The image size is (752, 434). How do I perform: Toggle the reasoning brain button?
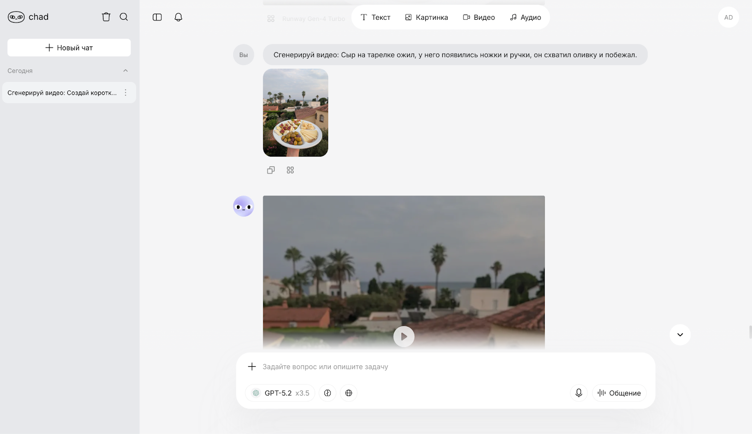pyautogui.click(x=328, y=393)
